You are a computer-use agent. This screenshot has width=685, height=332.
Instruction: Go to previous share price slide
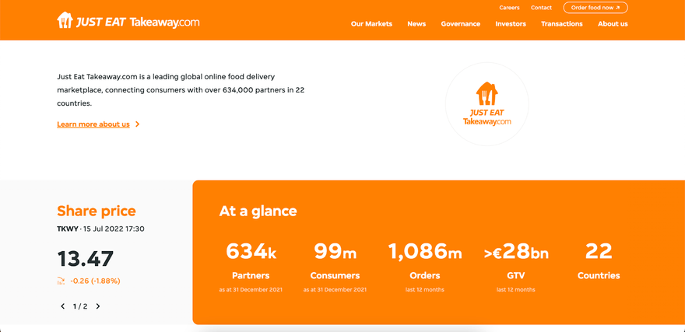(62, 306)
